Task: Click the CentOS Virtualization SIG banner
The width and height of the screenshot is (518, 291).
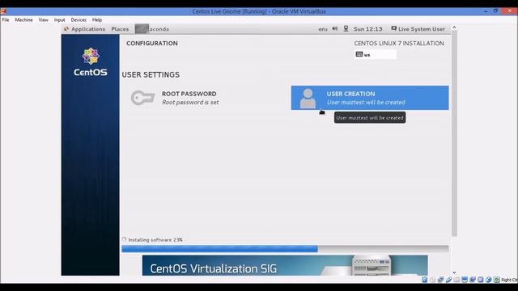Action: click(x=285, y=265)
